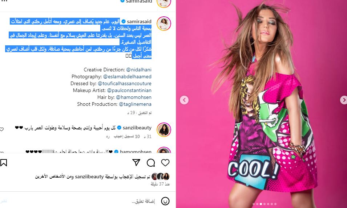
Task: Open the @eslamabdelhaamed photography link
Action: click(x=127, y=76)
